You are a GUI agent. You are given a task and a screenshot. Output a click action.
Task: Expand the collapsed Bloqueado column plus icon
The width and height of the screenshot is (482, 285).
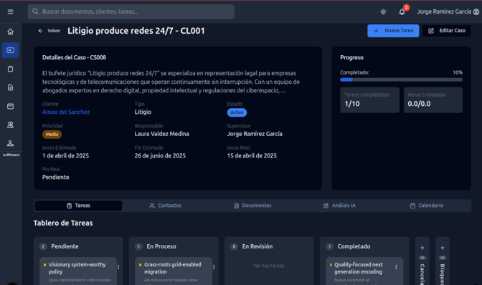443,248
